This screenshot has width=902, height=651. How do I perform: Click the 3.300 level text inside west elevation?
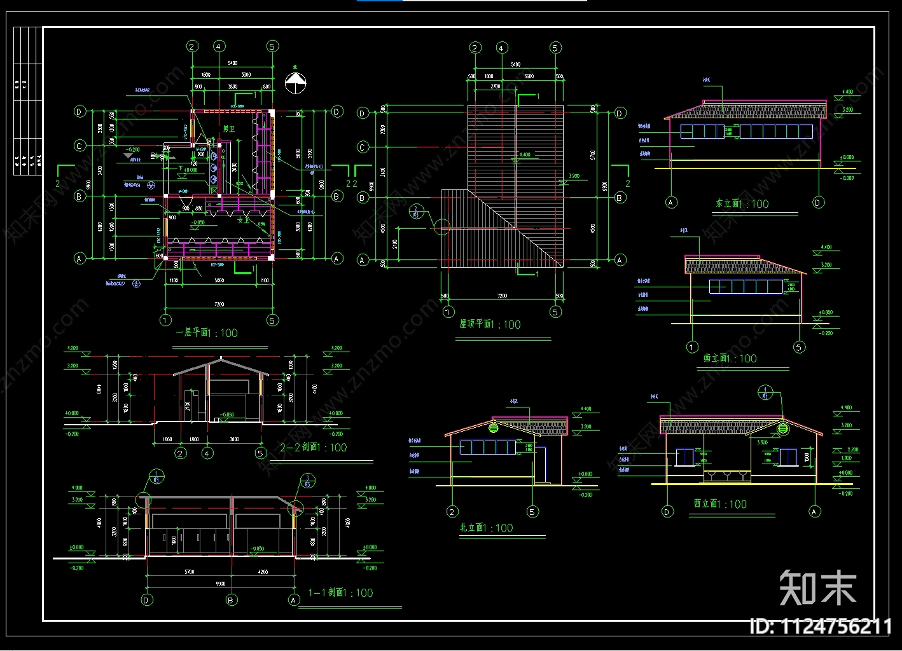coord(761,442)
